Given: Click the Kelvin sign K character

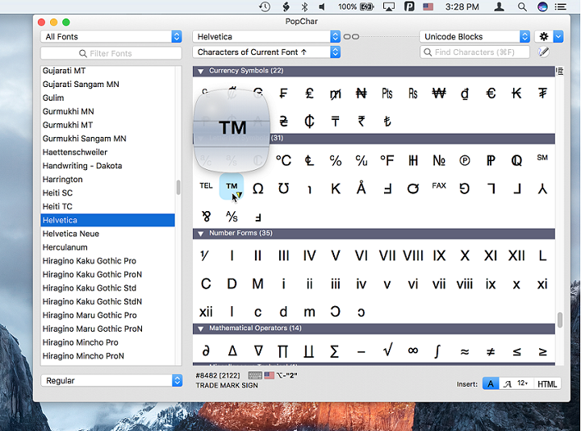Looking at the screenshot, I should point(336,189).
